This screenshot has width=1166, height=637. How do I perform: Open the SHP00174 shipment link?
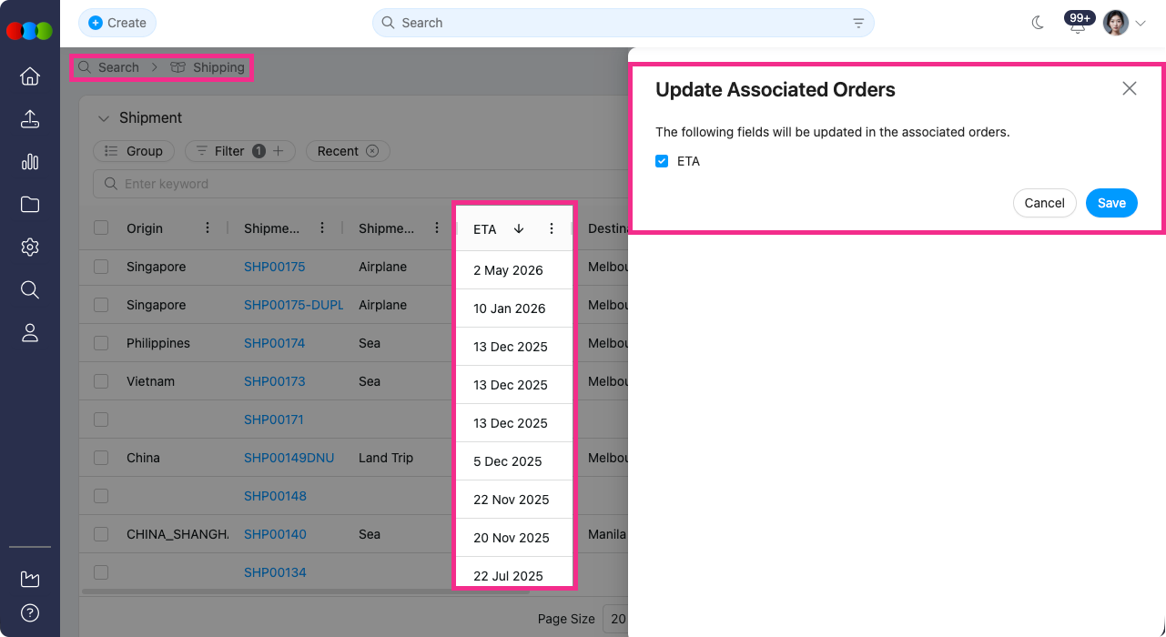[274, 343]
